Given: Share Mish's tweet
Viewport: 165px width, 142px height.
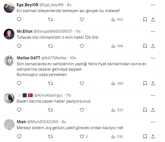Looking at the screenshot, I should click(x=153, y=136).
